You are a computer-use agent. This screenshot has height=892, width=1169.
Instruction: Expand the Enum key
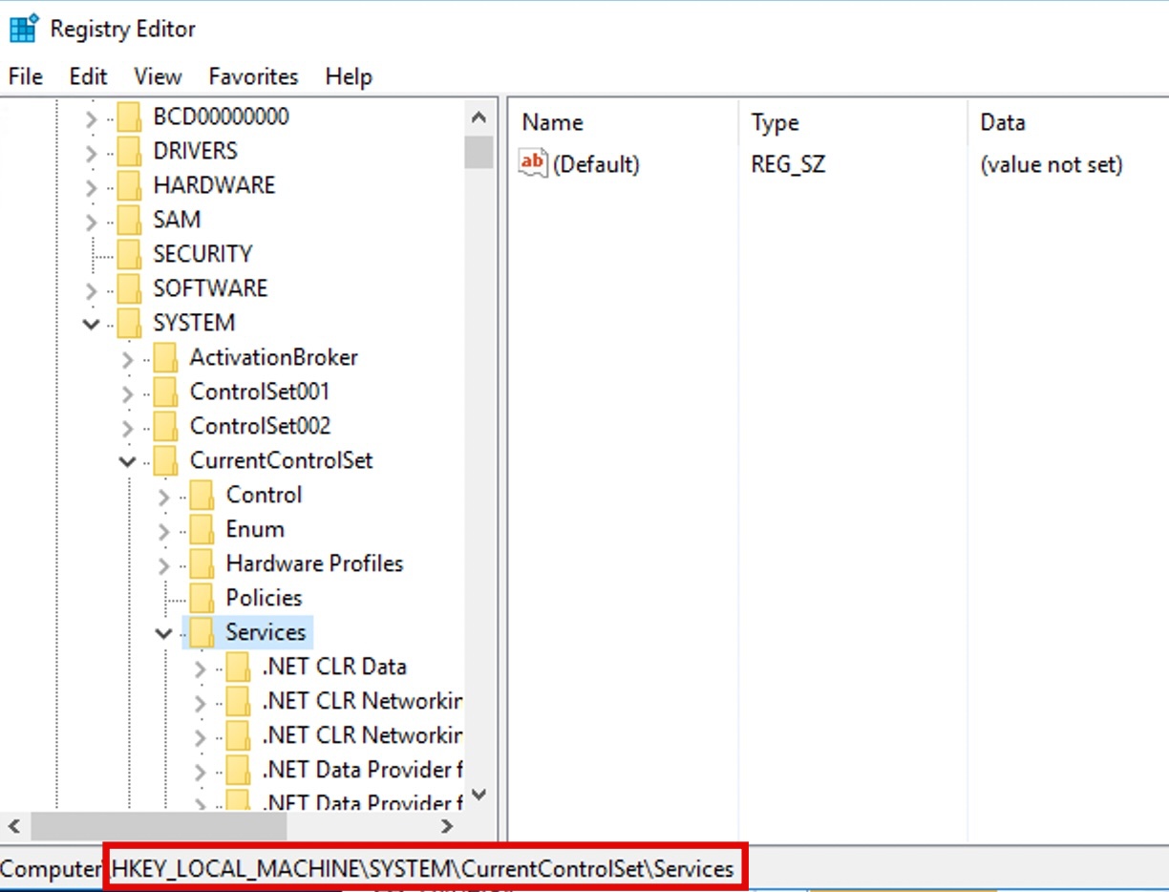pyautogui.click(x=163, y=532)
